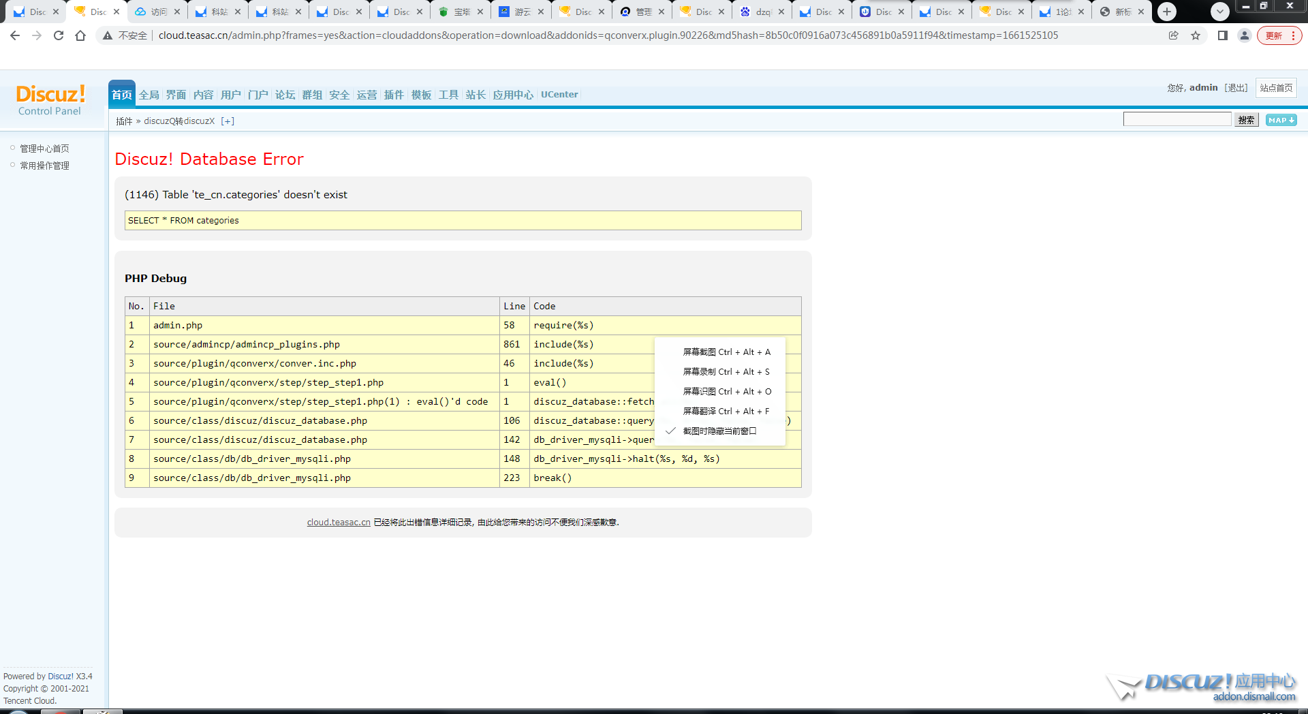Click the Discuz! link in footer
1308x714 pixels.
click(61, 677)
